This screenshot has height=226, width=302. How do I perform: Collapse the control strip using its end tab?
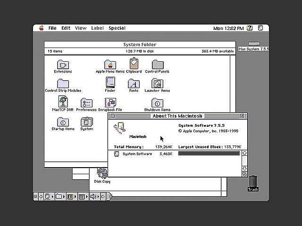click(x=109, y=197)
